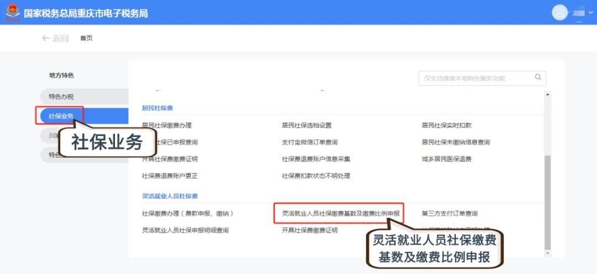The height and width of the screenshot is (274, 597).
Task: Open 社保费退费账户信息采集
Action: [316, 159]
